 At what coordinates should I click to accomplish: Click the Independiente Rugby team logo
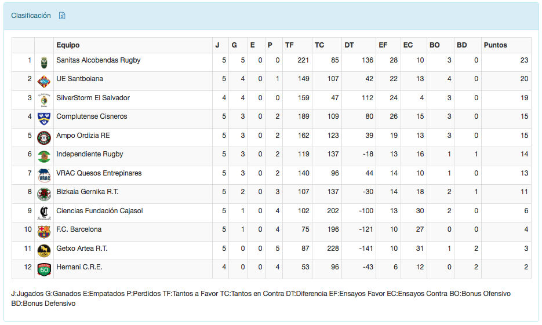pos(43,156)
